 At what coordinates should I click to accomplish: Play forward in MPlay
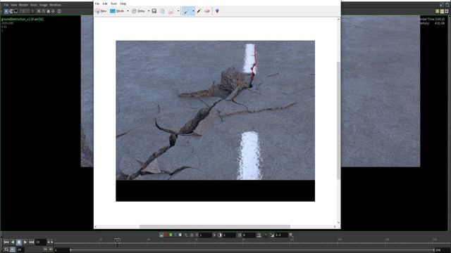pos(25,242)
